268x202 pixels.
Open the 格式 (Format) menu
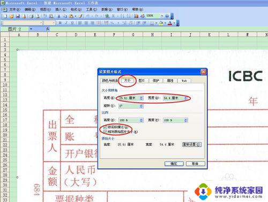[76, 10]
